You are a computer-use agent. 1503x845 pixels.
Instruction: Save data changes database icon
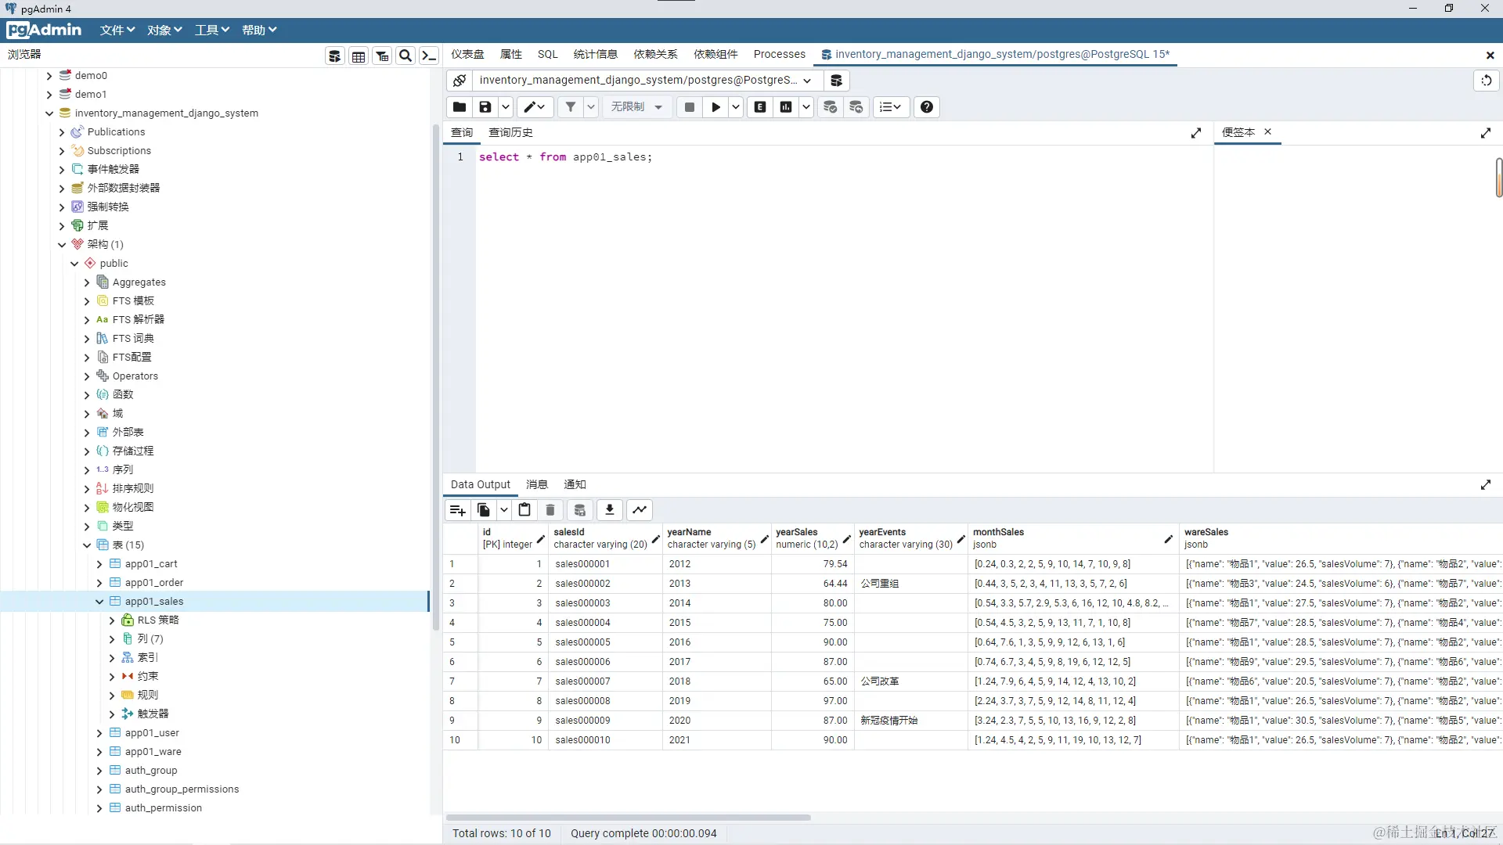pos(580,510)
